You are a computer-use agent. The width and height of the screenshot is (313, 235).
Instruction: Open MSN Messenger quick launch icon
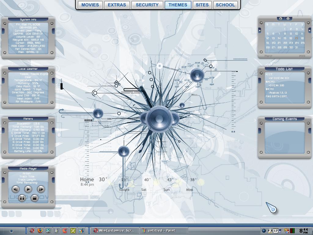[81, 231]
